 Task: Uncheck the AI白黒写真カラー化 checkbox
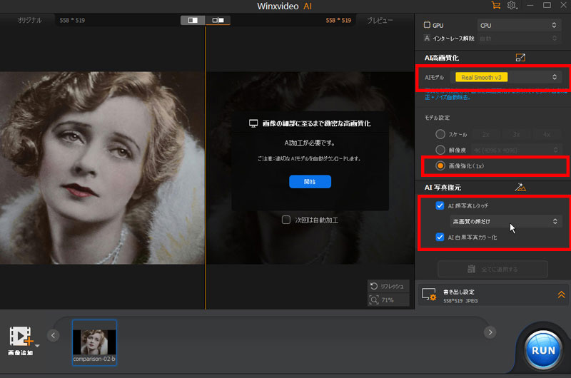[x=440, y=237]
